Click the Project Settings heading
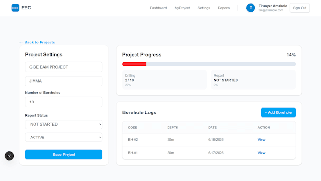Viewport: 321px width, 181px height. coord(44,54)
